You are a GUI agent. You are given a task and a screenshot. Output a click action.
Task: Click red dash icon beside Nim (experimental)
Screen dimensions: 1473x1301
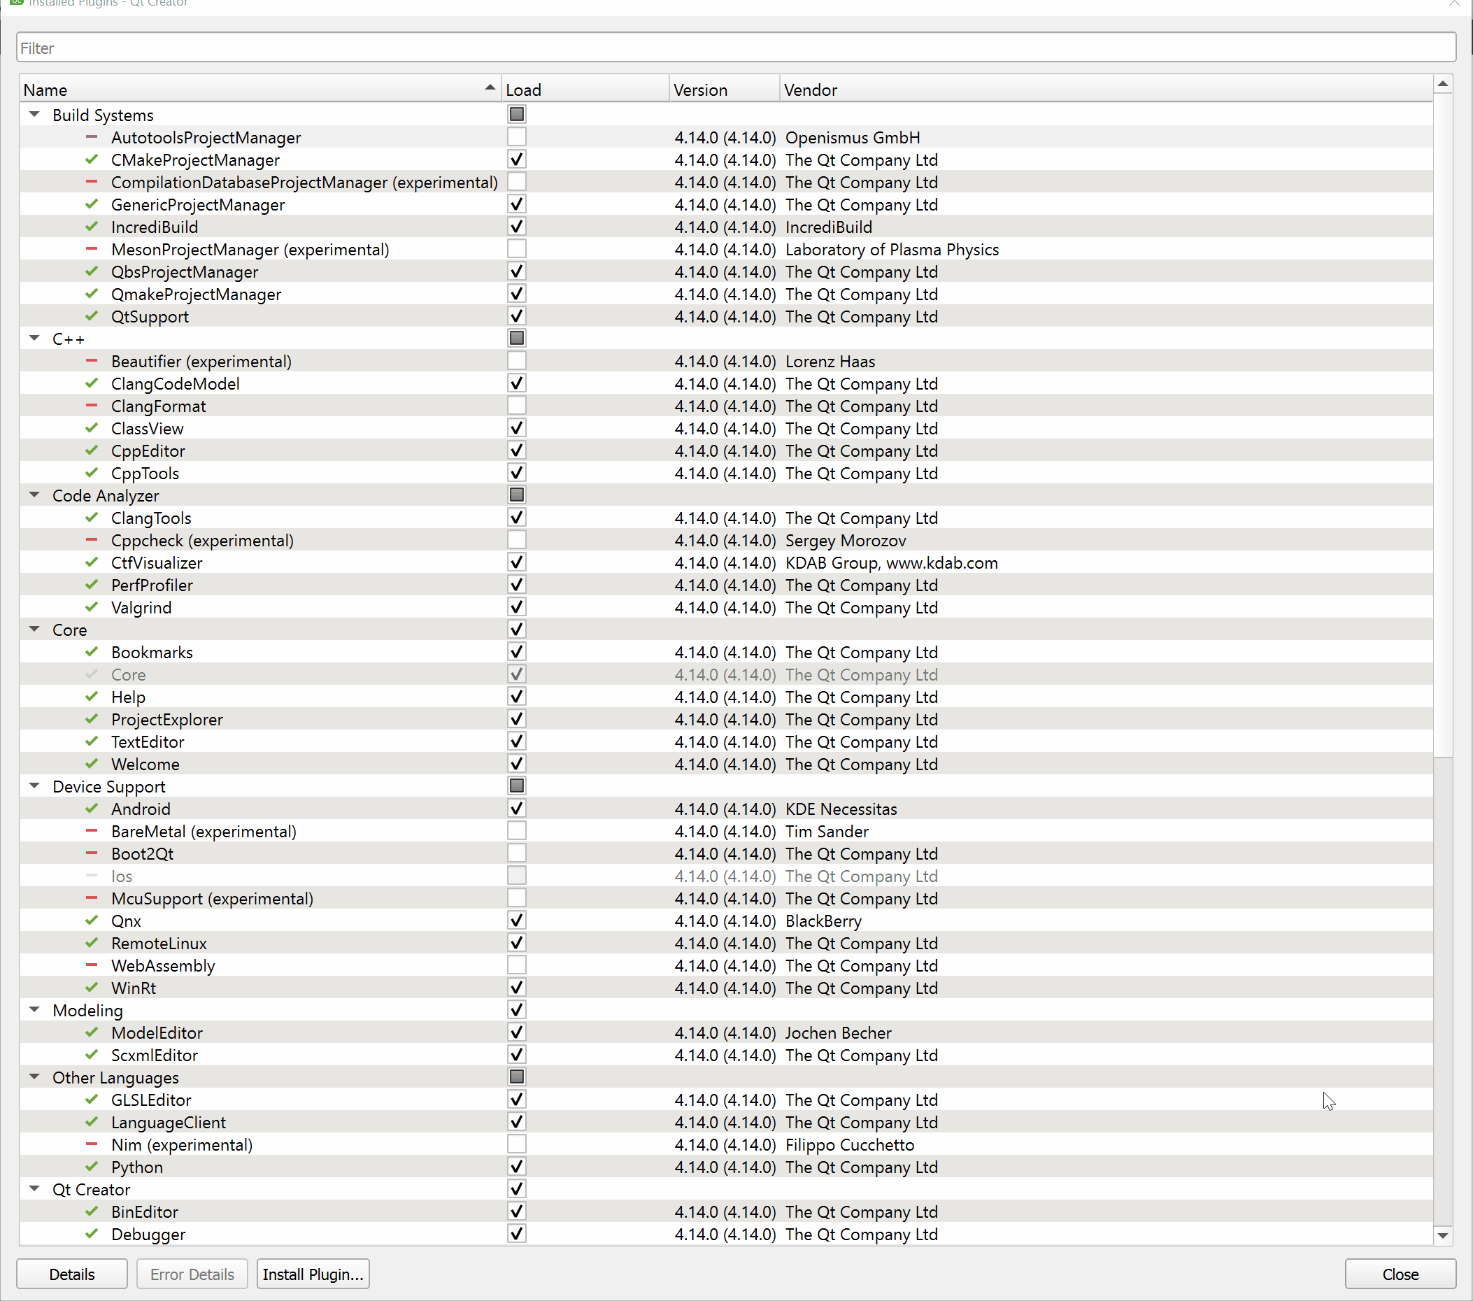[92, 1144]
